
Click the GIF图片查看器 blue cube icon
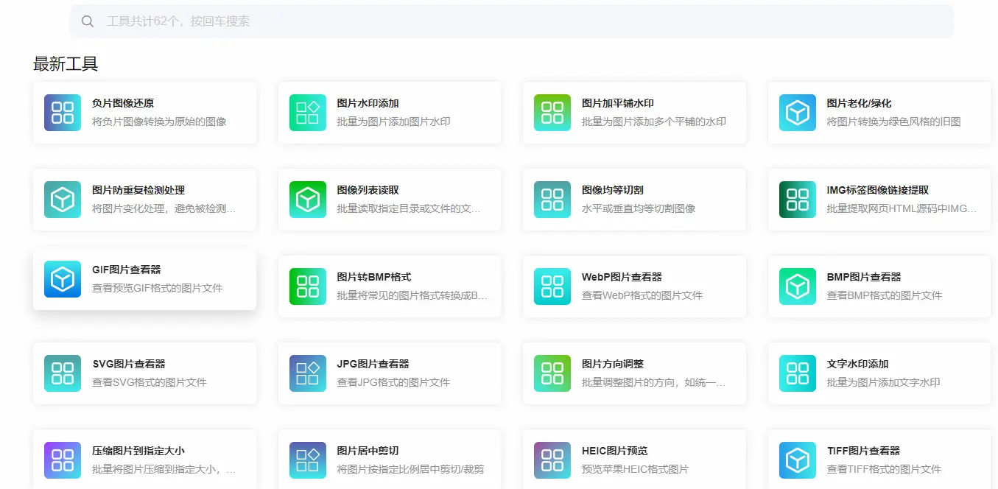coord(62,279)
